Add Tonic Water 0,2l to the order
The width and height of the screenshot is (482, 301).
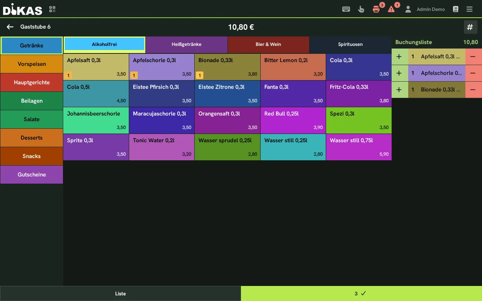pos(162,147)
